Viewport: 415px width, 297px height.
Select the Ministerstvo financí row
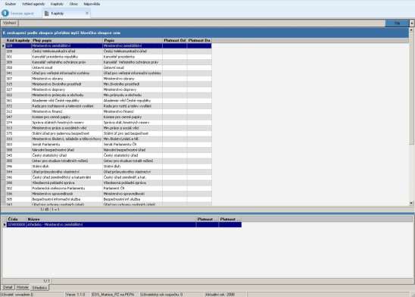point(108,111)
